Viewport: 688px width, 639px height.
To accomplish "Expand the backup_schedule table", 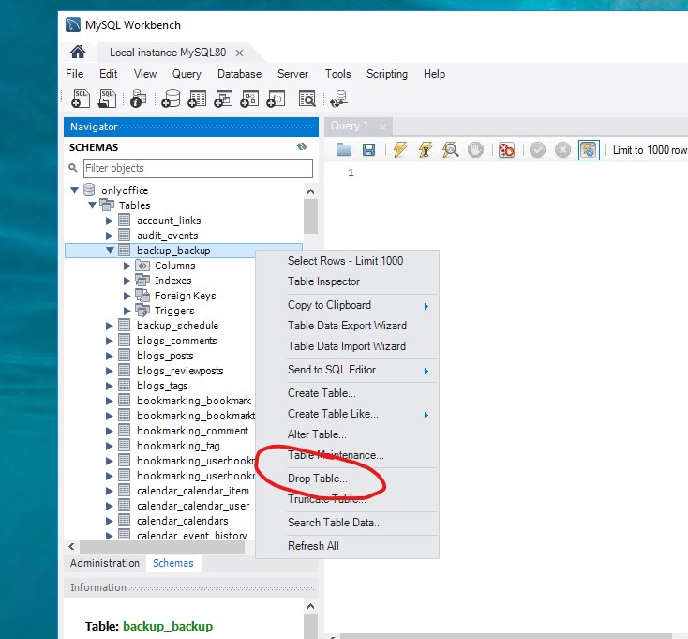I will coord(110,326).
